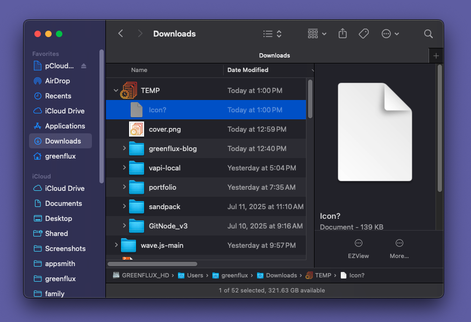Start a search with the magnifying glass

pyautogui.click(x=429, y=33)
